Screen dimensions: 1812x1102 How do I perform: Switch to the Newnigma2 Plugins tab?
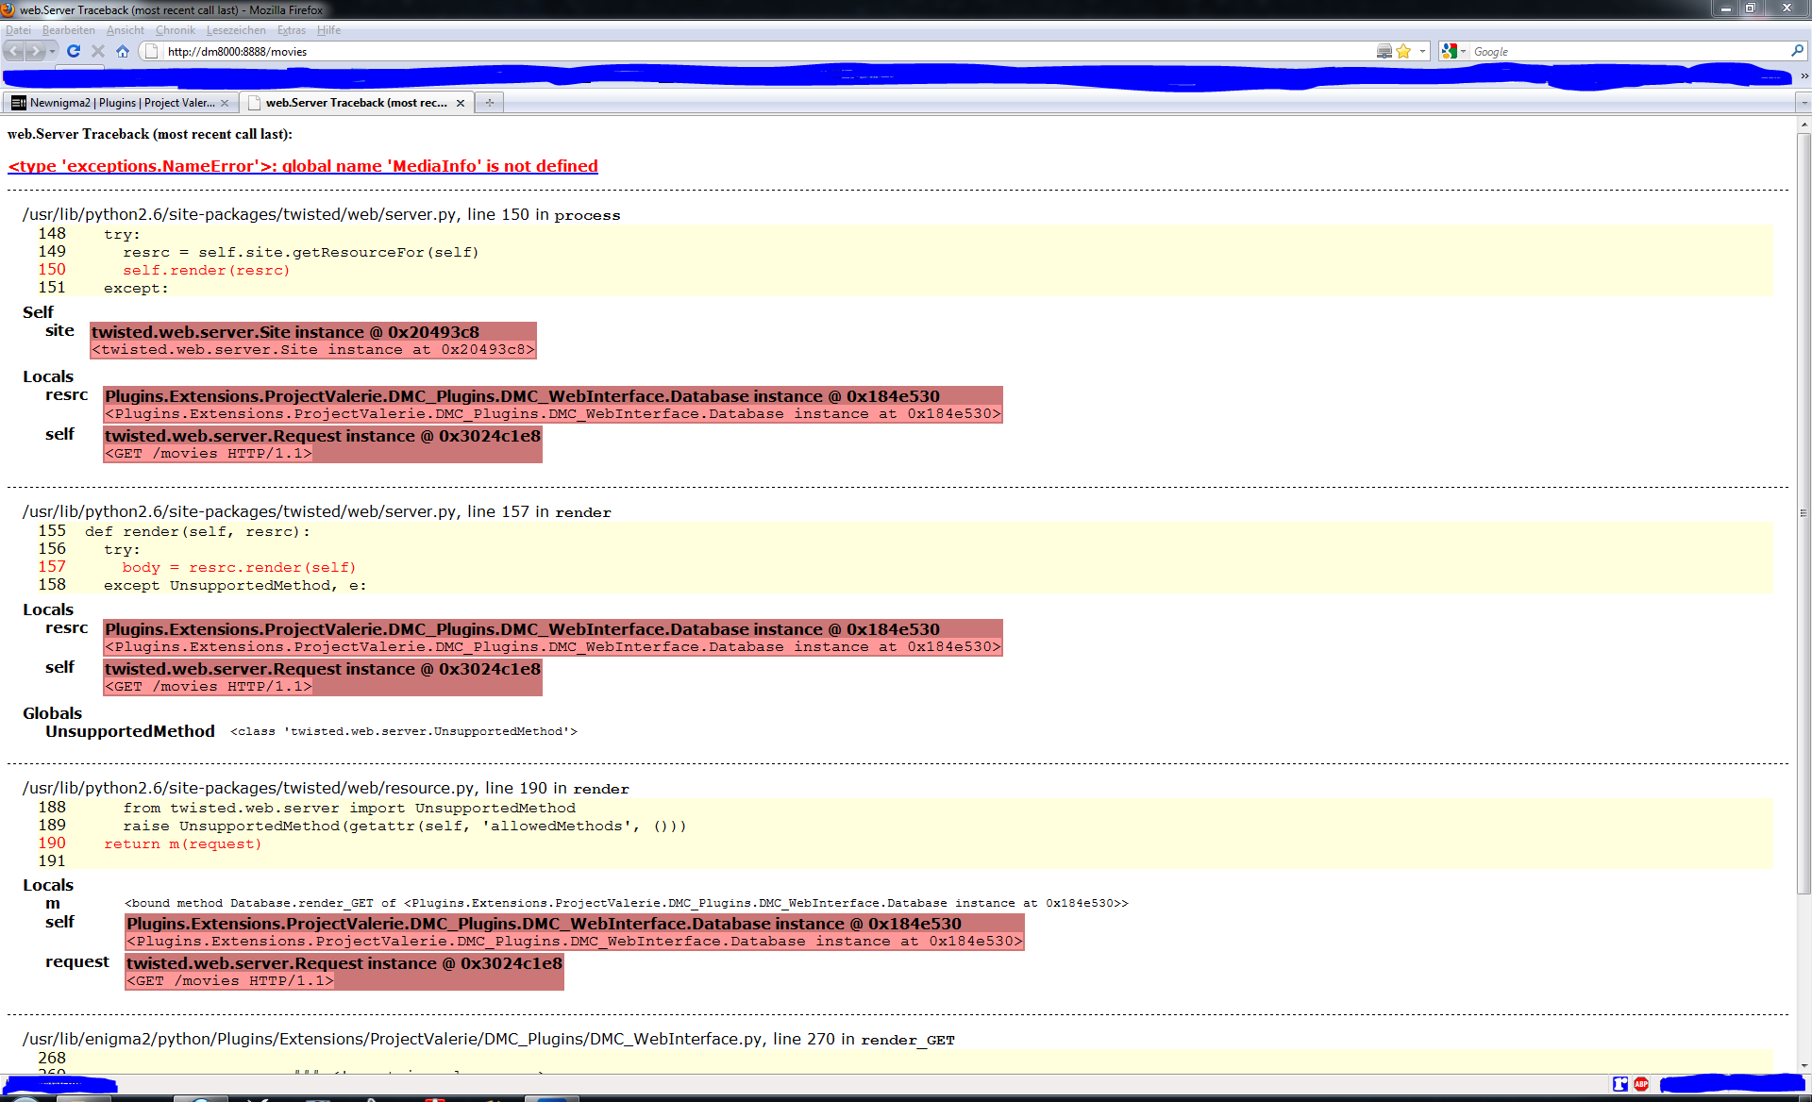point(121,103)
